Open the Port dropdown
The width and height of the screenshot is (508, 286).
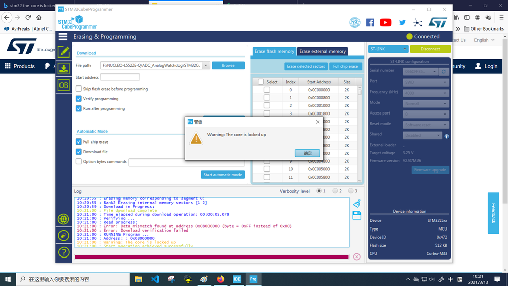pos(426,82)
